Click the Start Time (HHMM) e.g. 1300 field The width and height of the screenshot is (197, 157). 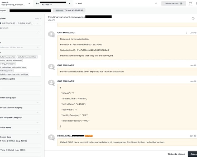(x=20, y=146)
